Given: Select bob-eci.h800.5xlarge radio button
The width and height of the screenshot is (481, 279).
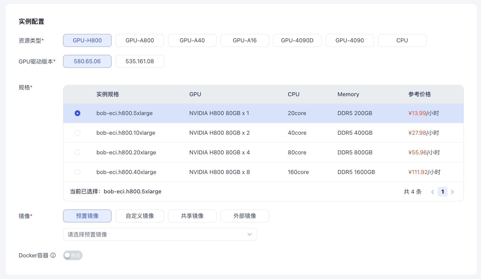Looking at the screenshot, I should (x=77, y=113).
